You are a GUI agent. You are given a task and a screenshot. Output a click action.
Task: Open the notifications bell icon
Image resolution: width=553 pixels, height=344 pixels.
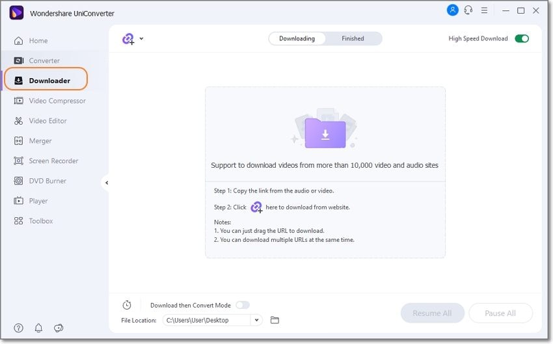click(x=38, y=328)
